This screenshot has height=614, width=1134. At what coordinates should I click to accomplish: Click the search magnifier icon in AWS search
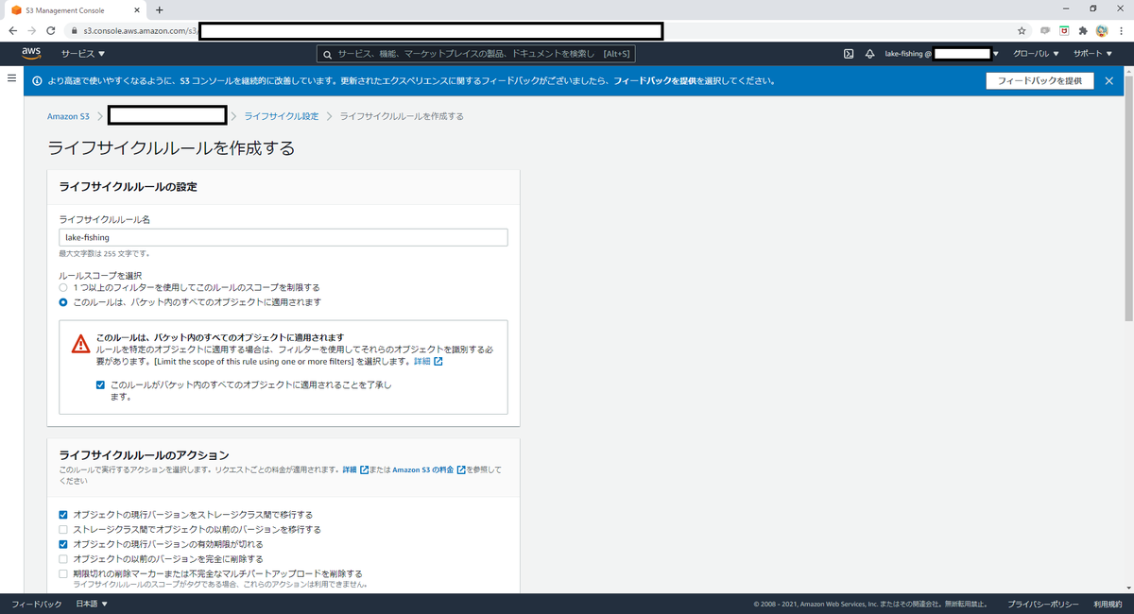[x=328, y=54]
